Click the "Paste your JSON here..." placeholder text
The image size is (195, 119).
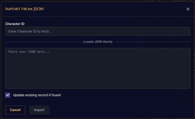click(29, 52)
